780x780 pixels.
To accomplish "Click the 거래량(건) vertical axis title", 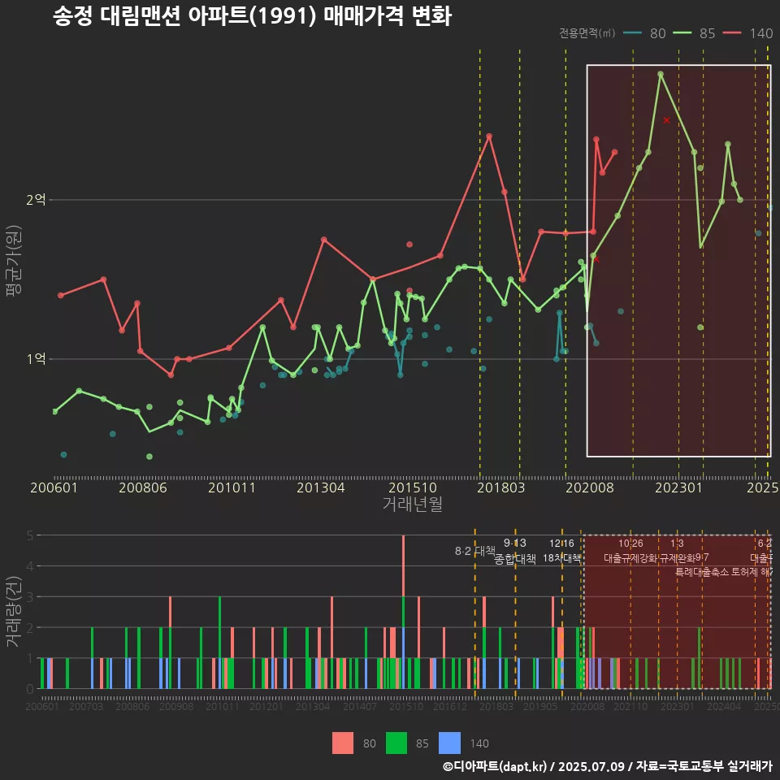I will [14, 612].
